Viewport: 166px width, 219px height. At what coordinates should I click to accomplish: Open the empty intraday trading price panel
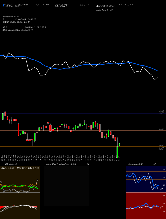point(66,186)
